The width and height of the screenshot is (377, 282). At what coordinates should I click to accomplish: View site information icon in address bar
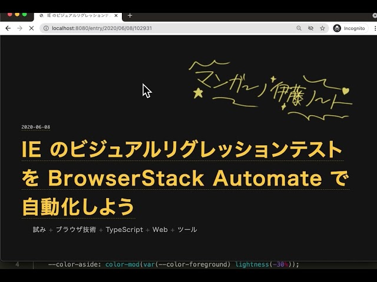[46, 28]
